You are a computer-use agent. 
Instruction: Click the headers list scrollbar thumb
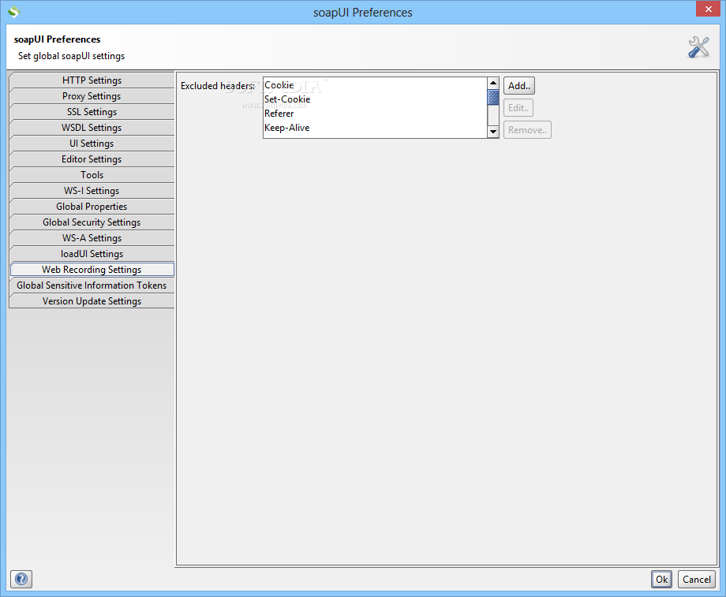493,97
